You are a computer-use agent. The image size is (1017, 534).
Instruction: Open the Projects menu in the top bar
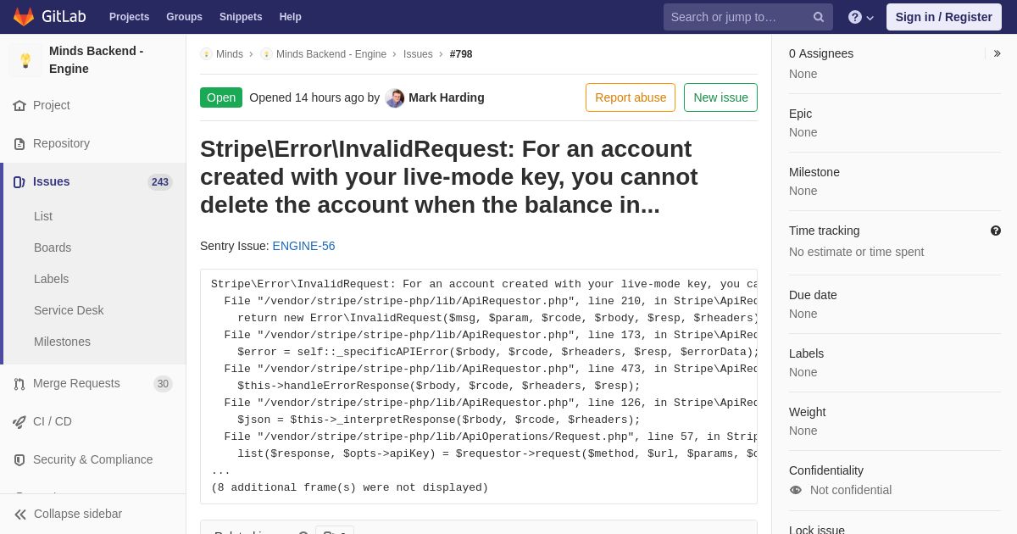(129, 17)
